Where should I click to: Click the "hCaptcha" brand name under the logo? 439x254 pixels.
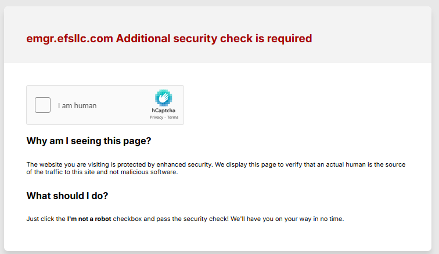(x=164, y=111)
